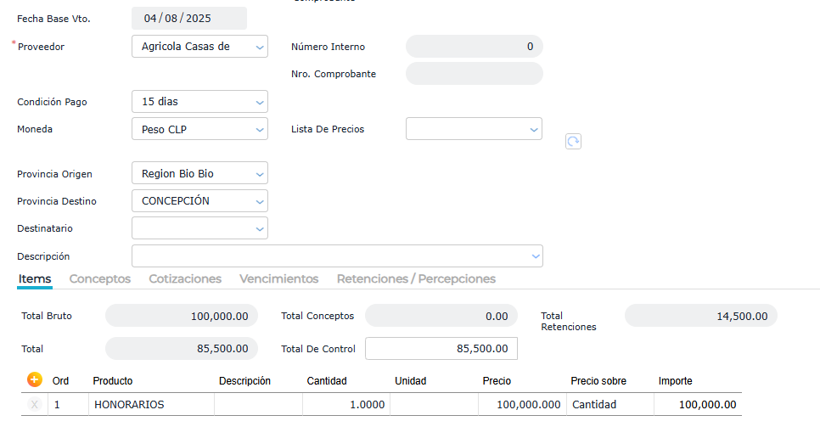Click the Fecha Base Vto. date field
The height and width of the screenshot is (438, 820).
pyautogui.click(x=188, y=19)
